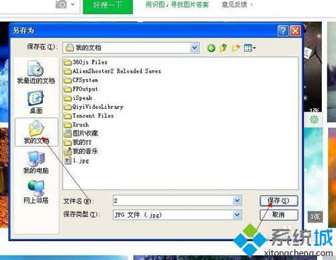Click the 文件名 input field
The height and width of the screenshot is (260, 336).
click(177, 200)
